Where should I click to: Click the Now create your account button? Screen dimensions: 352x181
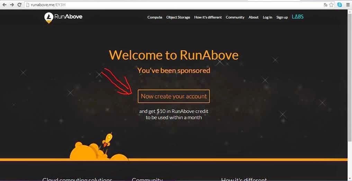174,96
